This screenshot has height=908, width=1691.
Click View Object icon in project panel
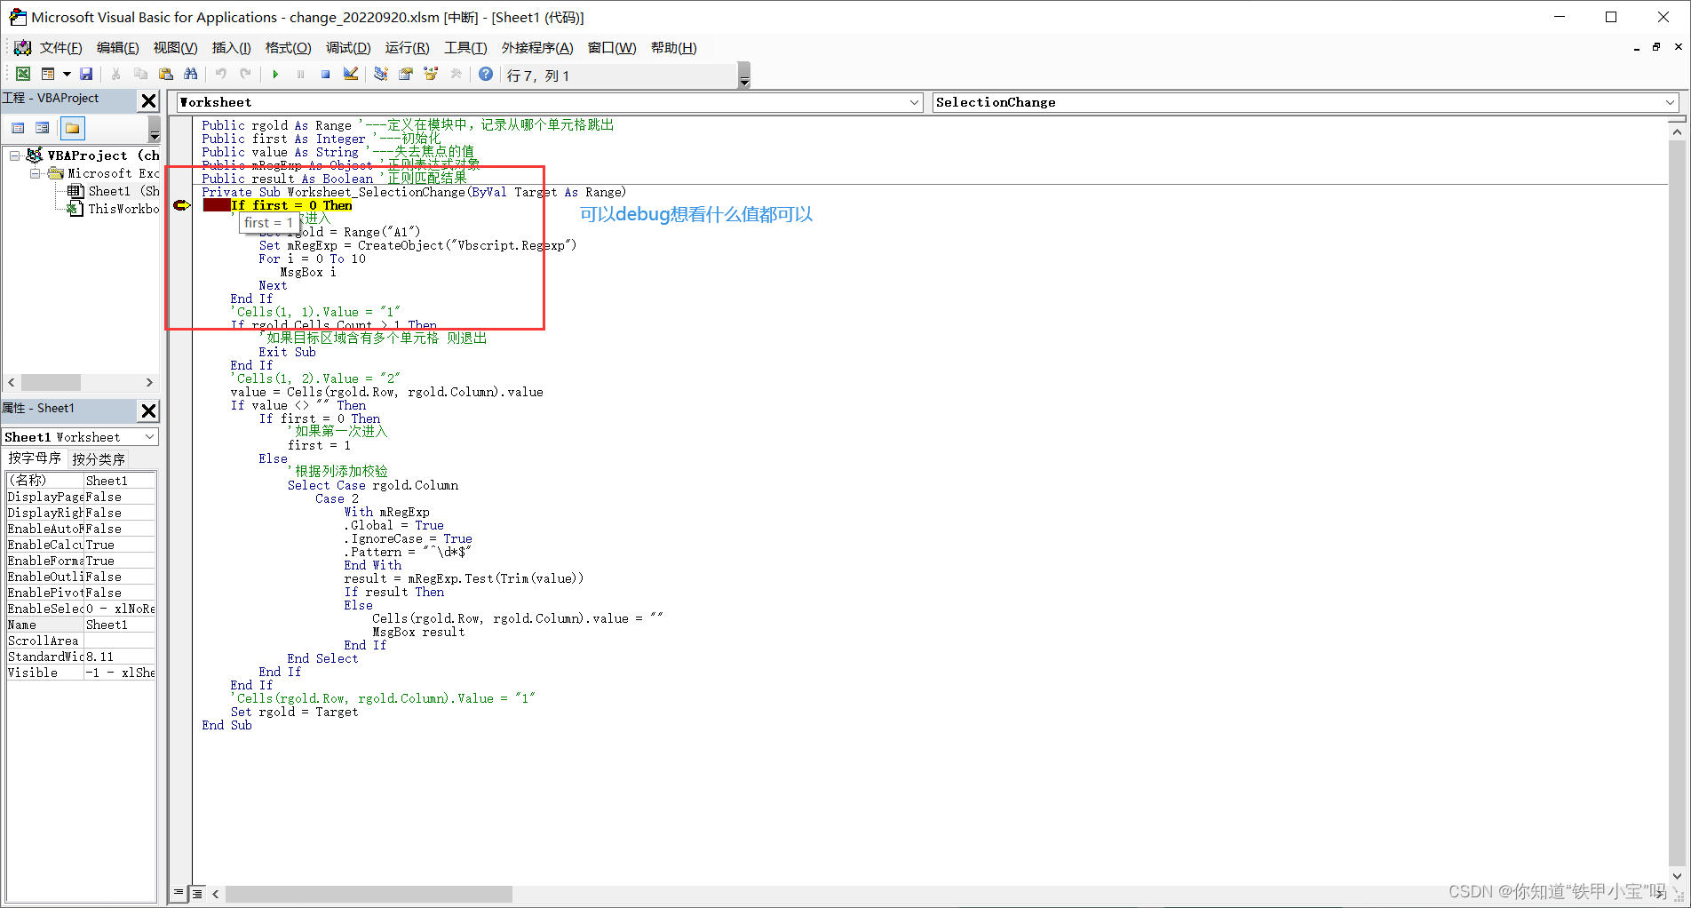click(42, 129)
